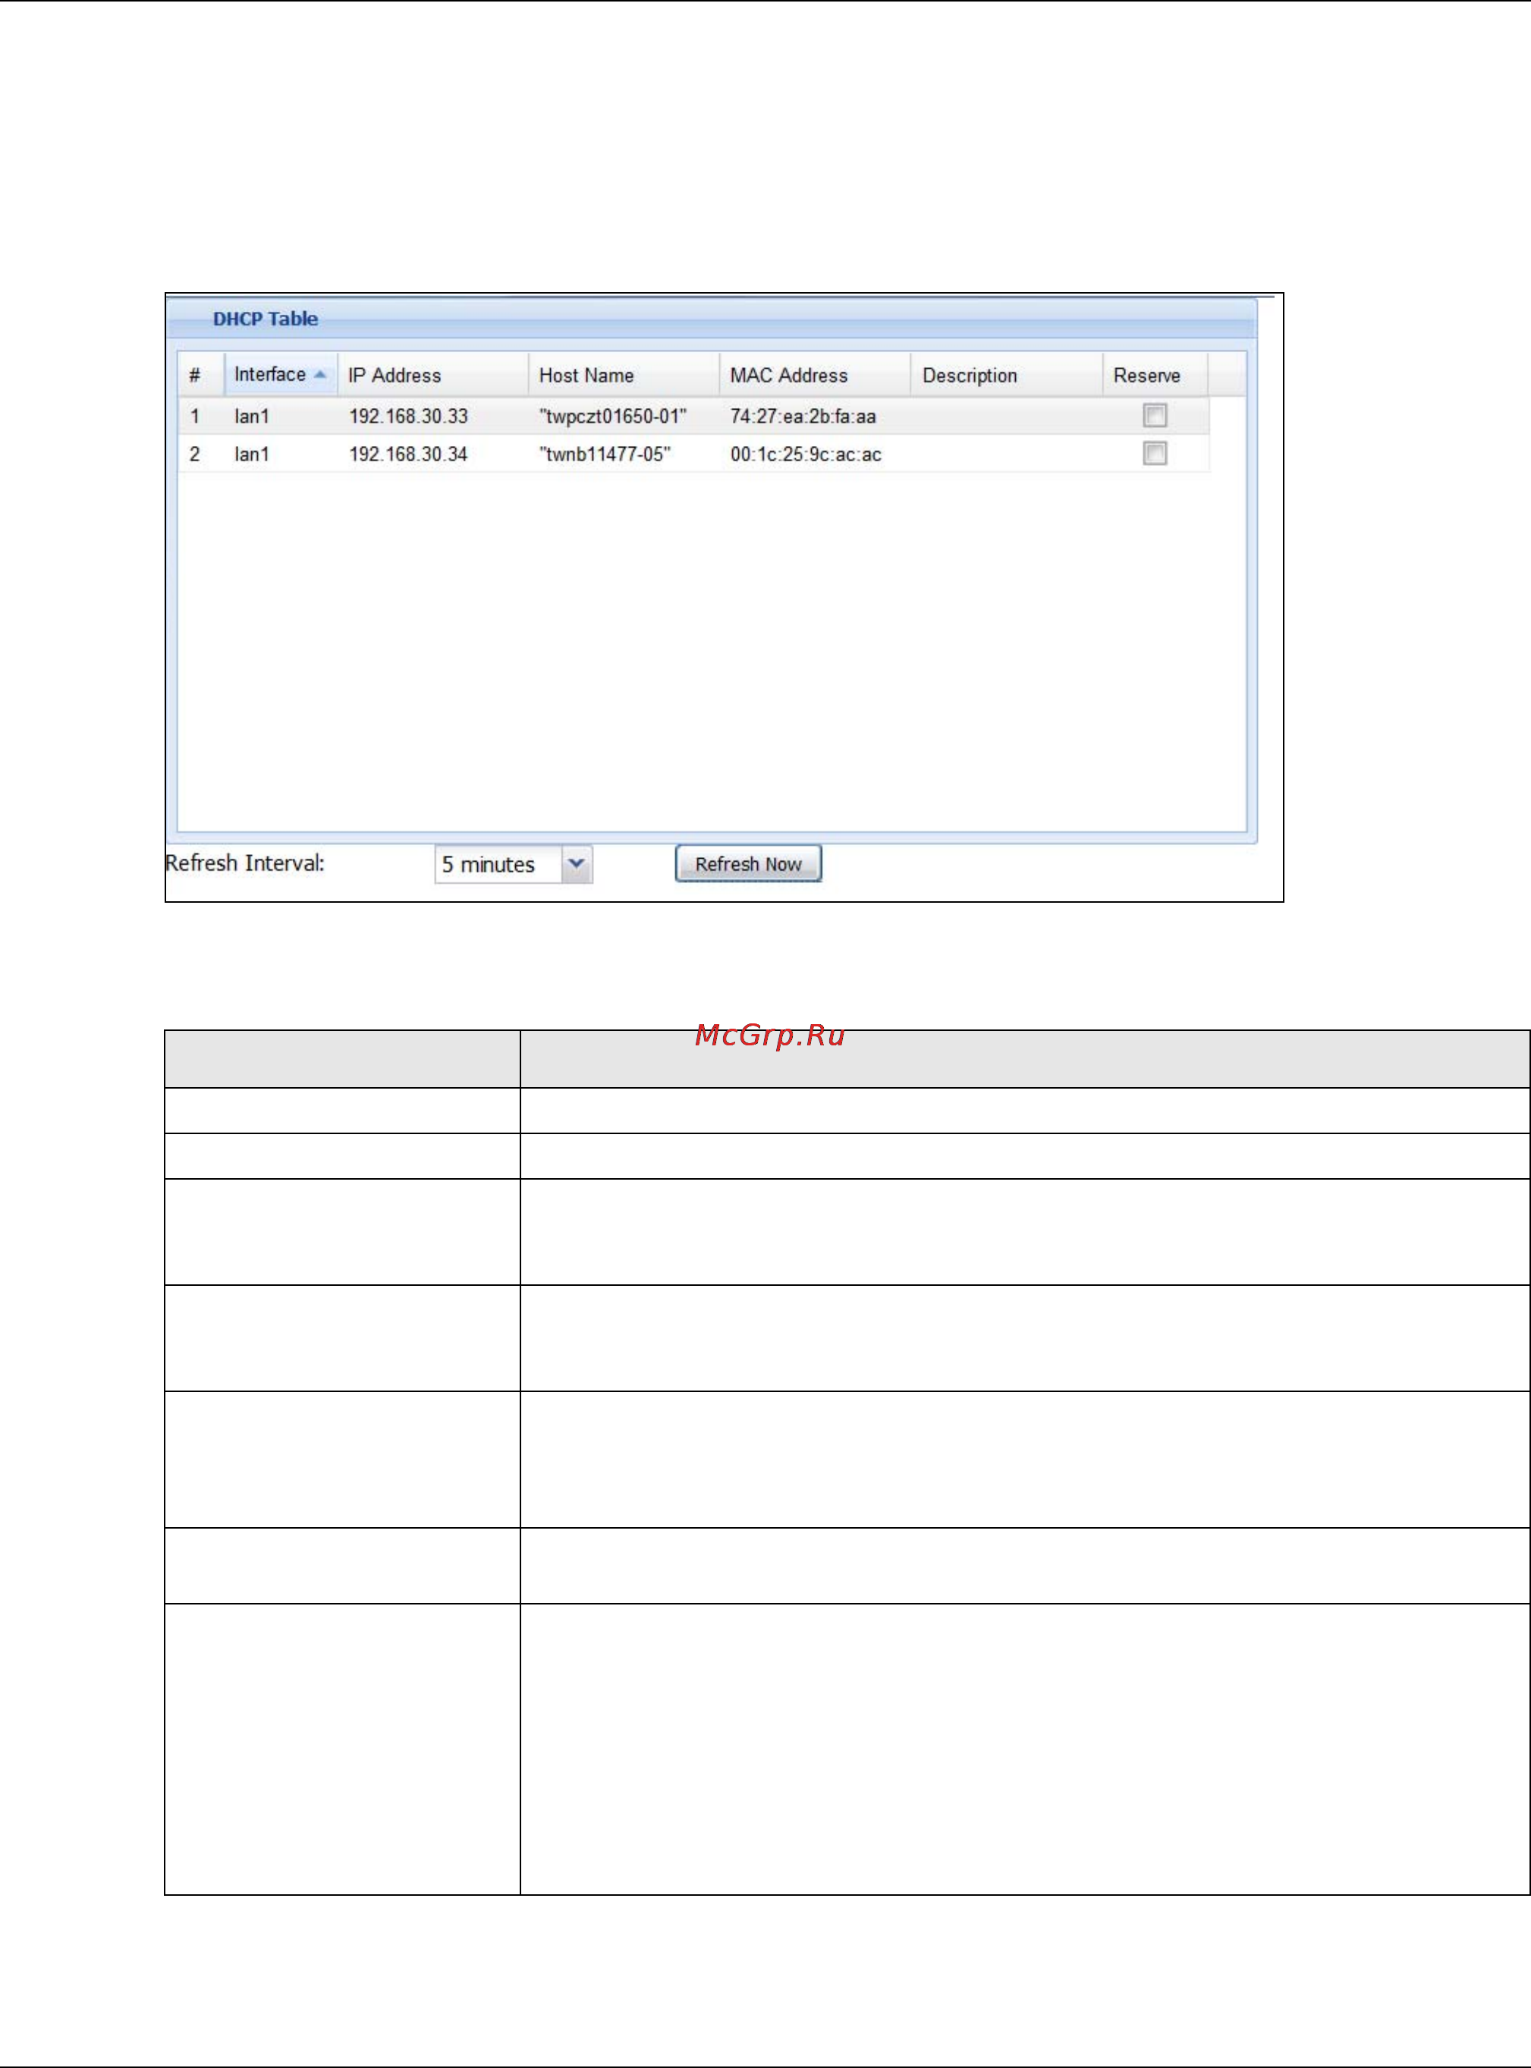Sort by the Interface column header
This screenshot has width=1531, height=2068.
pyautogui.click(x=281, y=374)
